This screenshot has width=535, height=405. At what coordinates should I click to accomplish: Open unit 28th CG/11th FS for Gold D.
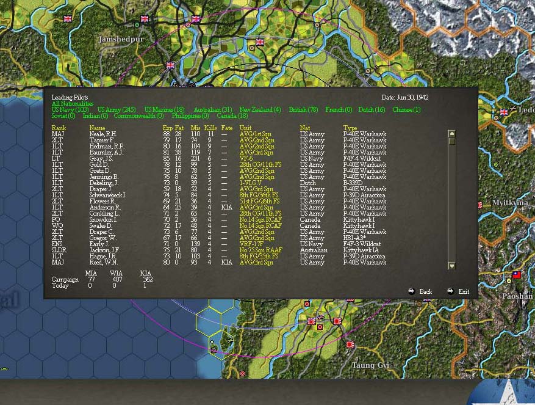[260, 165]
